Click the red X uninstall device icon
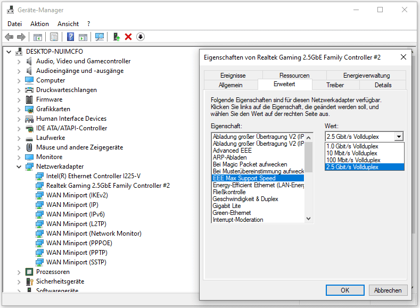420x308 pixels. (128, 37)
